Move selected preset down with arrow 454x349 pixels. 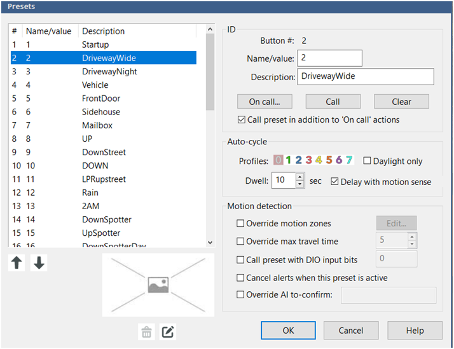[39, 263]
